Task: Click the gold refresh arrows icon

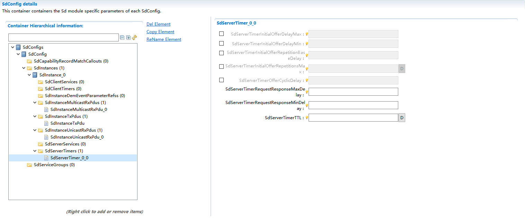Action: click(x=134, y=37)
